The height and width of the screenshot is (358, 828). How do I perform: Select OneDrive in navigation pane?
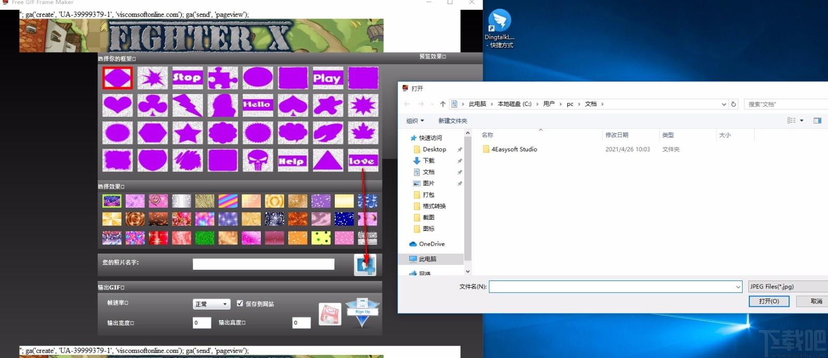point(432,244)
